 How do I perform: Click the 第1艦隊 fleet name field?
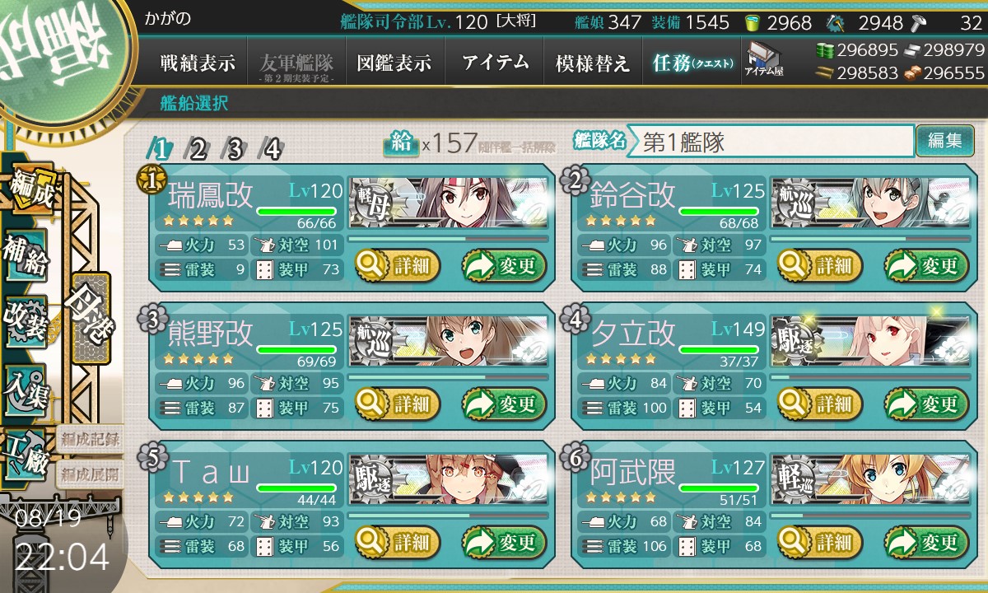pyautogui.click(x=771, y=141)
